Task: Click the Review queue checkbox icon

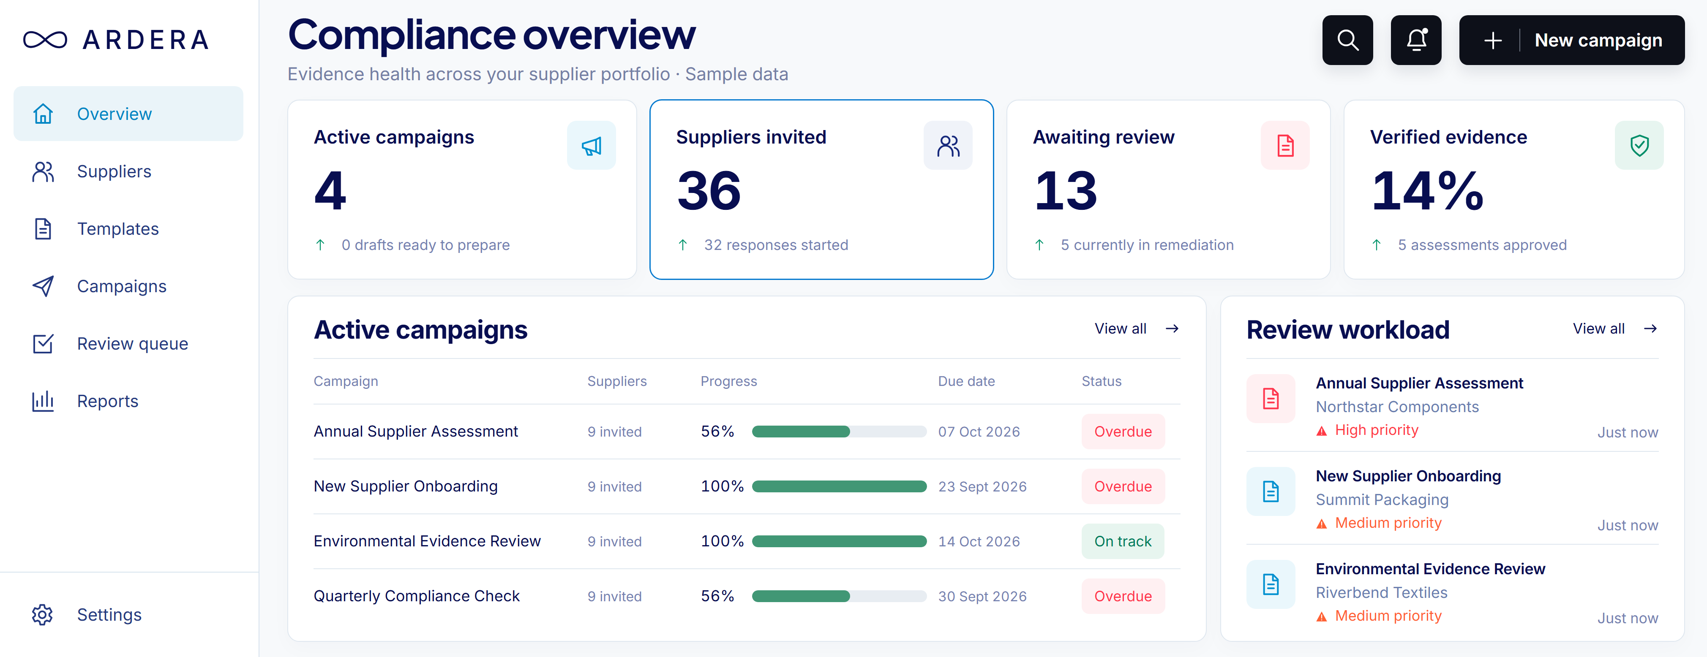Action: click(x=43, y=343)
